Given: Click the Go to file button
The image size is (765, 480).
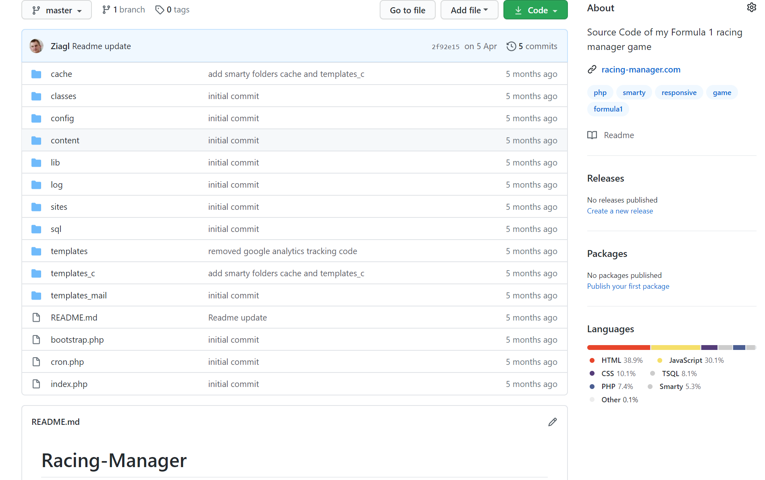Looking at the screenshot, I should coord(407,10).
